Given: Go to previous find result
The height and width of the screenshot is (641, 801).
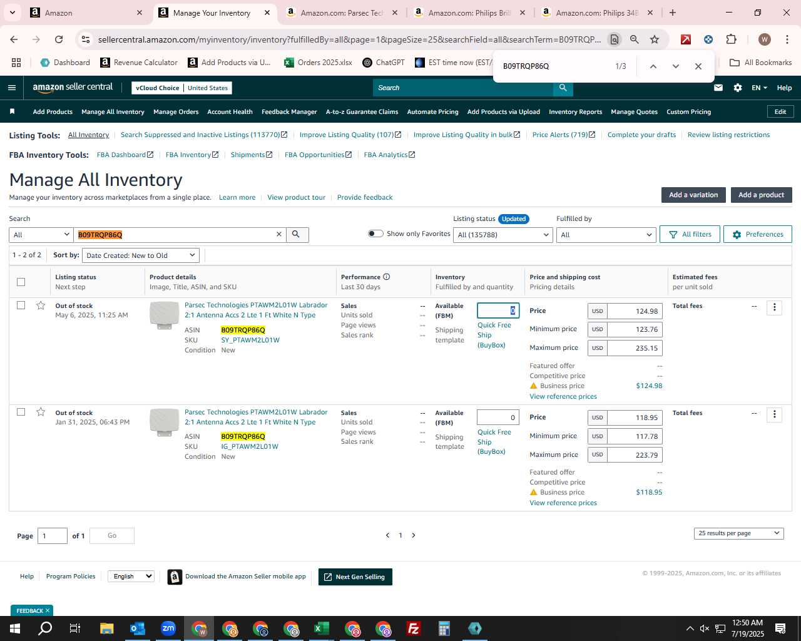Looking at the screenshot, I should coord(653,66).
